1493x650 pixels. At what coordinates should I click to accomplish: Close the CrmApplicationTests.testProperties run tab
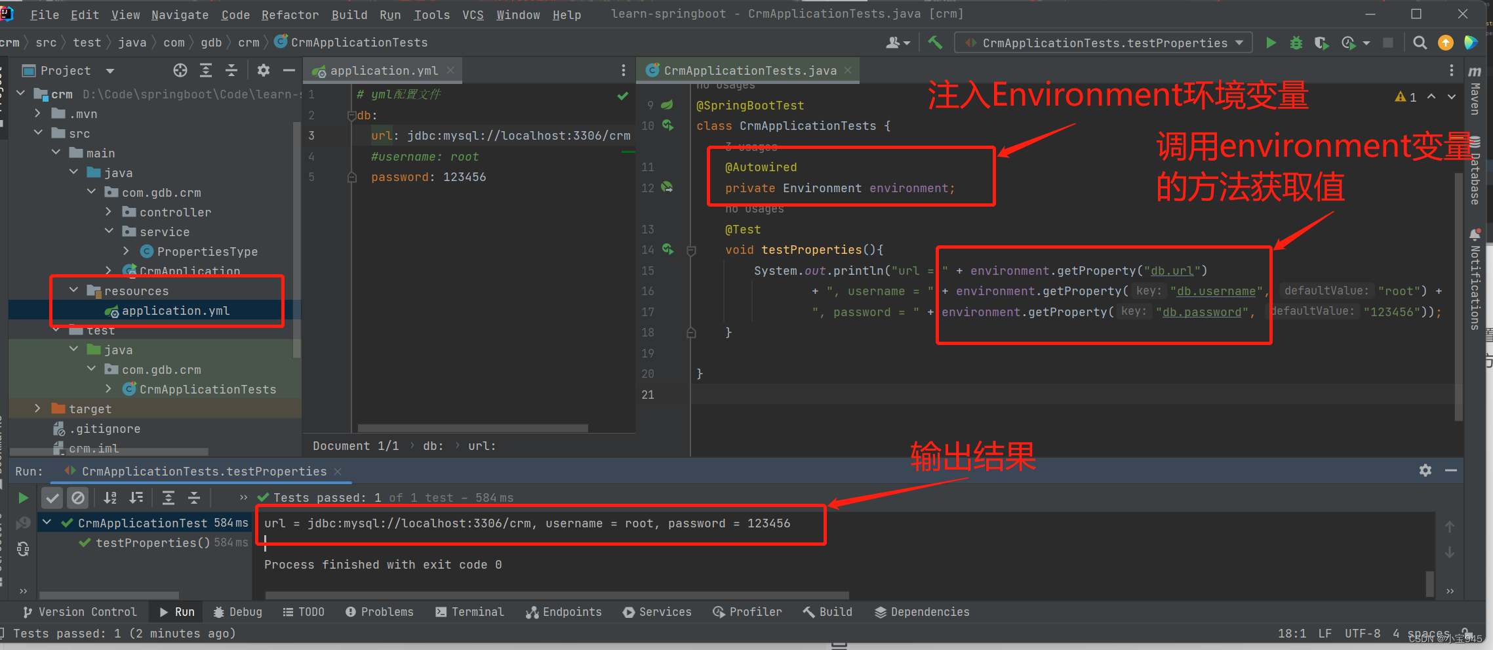(x=338, y=472)
